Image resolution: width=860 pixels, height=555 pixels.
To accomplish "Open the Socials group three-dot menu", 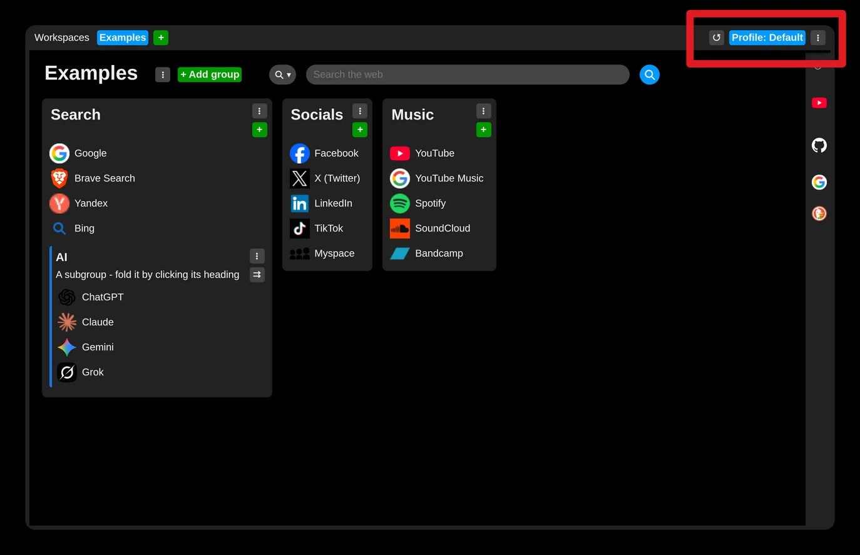I will click(360, 111).
